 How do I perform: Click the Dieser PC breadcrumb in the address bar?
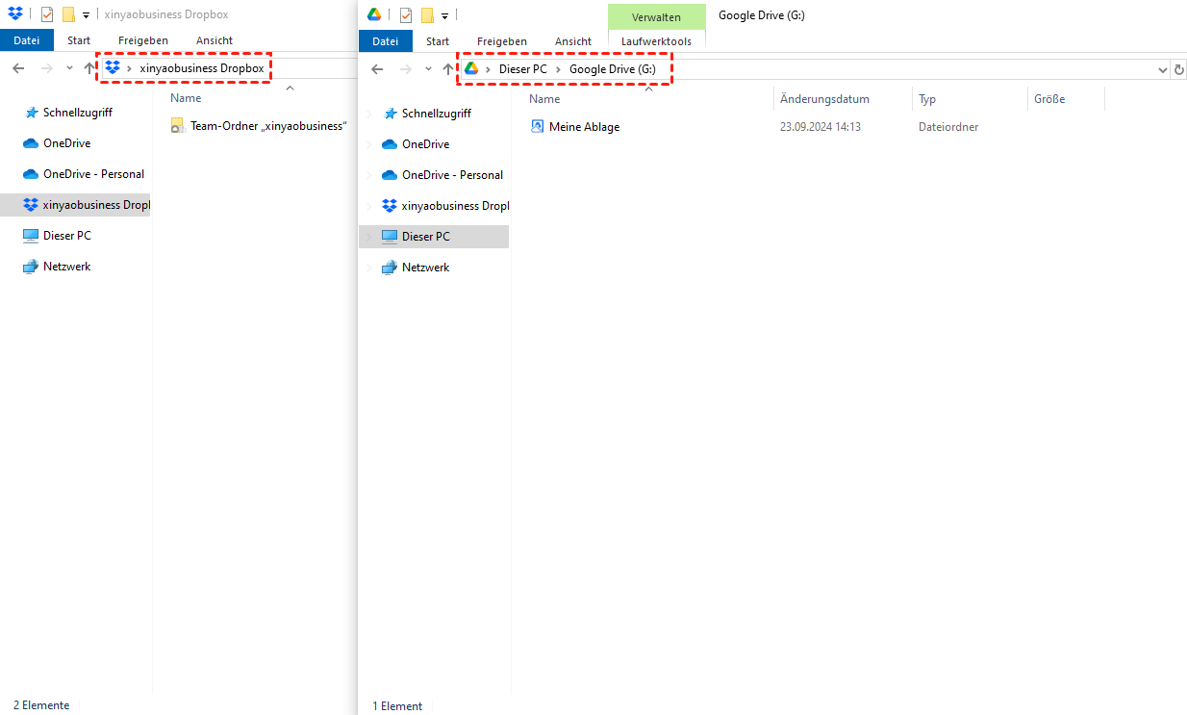[522, 69]
